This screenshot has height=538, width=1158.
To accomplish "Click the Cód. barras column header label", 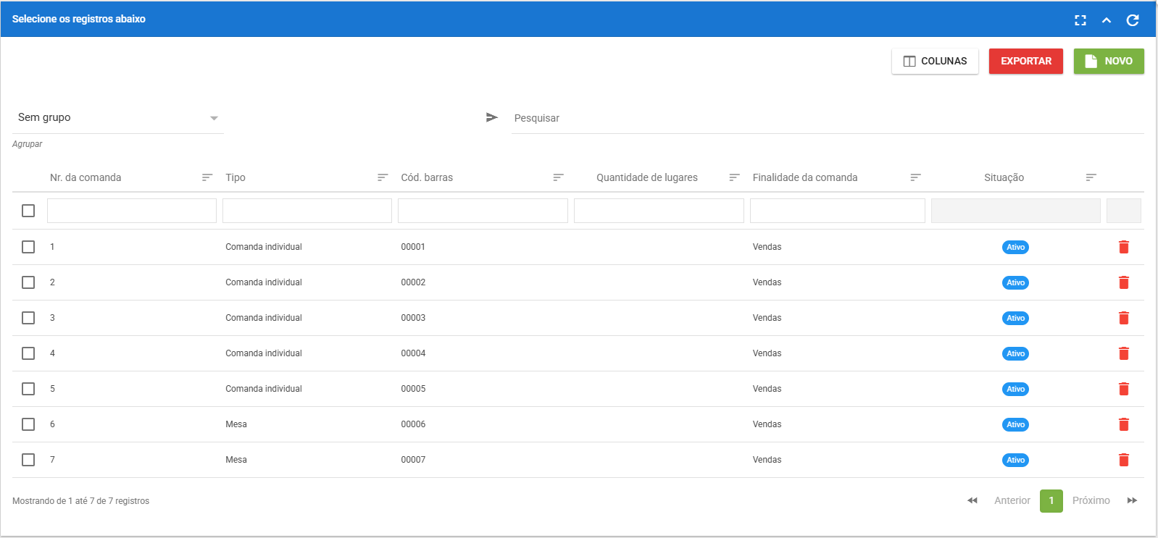I will pyautogui.click(x=427, y=177).
